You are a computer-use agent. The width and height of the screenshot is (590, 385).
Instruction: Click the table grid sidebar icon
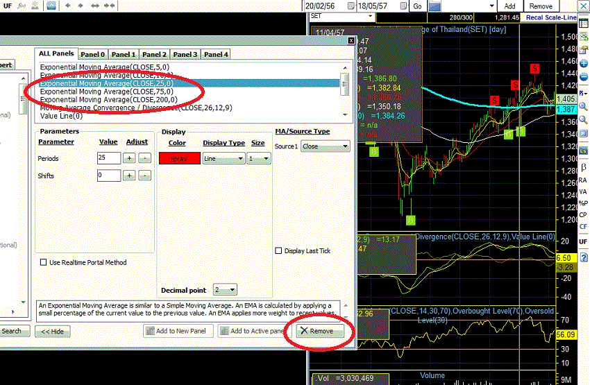tap(584, 24)
